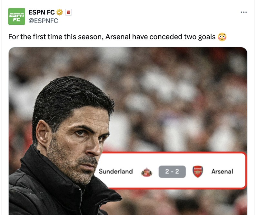
Task: Click the gray scoreline bar showing 2-2
Action: point(172,171)
